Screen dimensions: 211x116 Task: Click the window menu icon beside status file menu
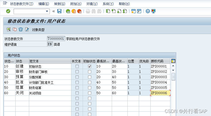pos(5,3)
